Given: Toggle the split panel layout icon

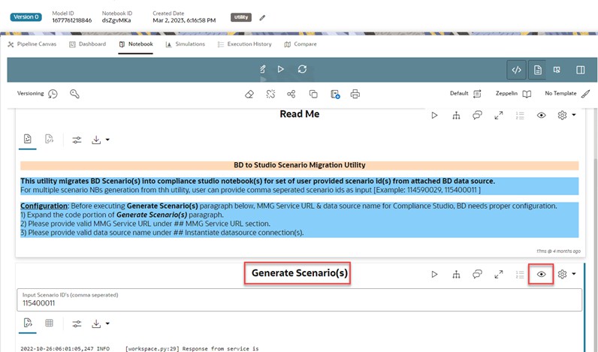Looking at the screenshot, I should tap(580, 70).
